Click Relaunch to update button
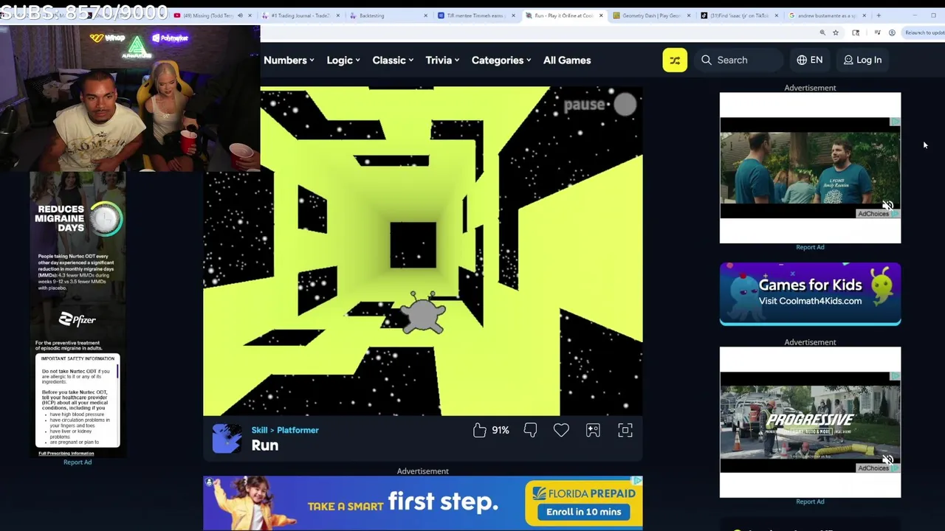This screenshot has width=945, height=531. pyautogui.click(x=924, y=32)
